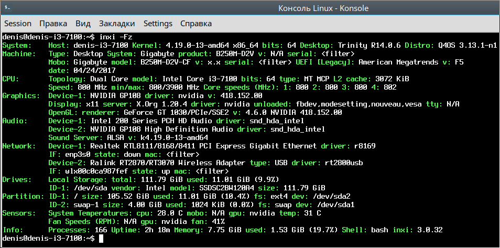
Task: Click 'NVIDIA GP108 High Definition Audio'
Action: 161,129
